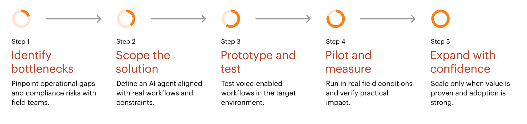The image size is (527, 124).
Task: Open the 'Pilot and measure' heading
Action: click(349, 62)
